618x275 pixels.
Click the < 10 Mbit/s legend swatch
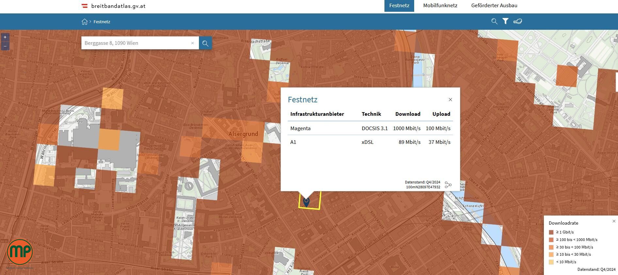click(x=551, y=262)
